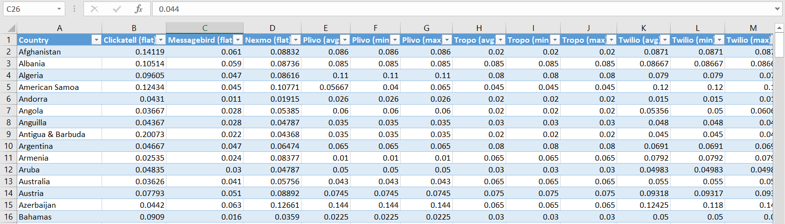Screen dimensions: 785x224
Task: Open the Messagebird (flat) filter dropdown
Action: pos(238,40)
